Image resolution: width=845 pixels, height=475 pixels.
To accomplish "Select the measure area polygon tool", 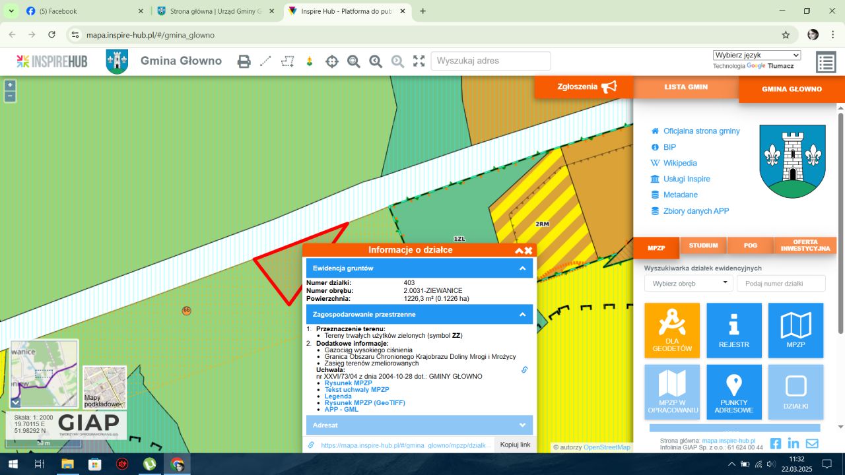I will click(287, 61).
